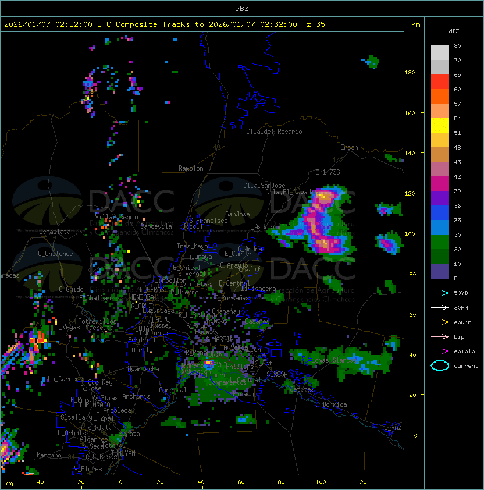The width and height of the screenshot is (484, 490).
Task: Click the Composite Tracks timestamp header
Action: 165,24
